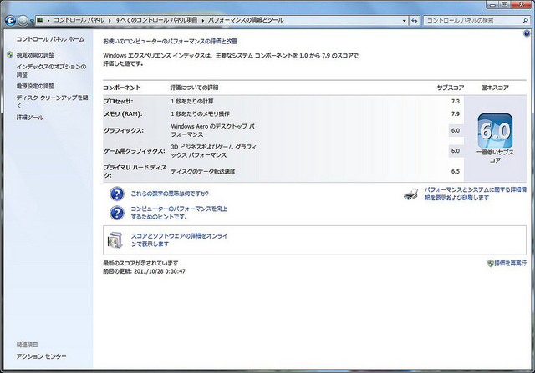Click the magnifier search icon
Viewport: 535px width, 373px height.
click(x=526, y=20)
